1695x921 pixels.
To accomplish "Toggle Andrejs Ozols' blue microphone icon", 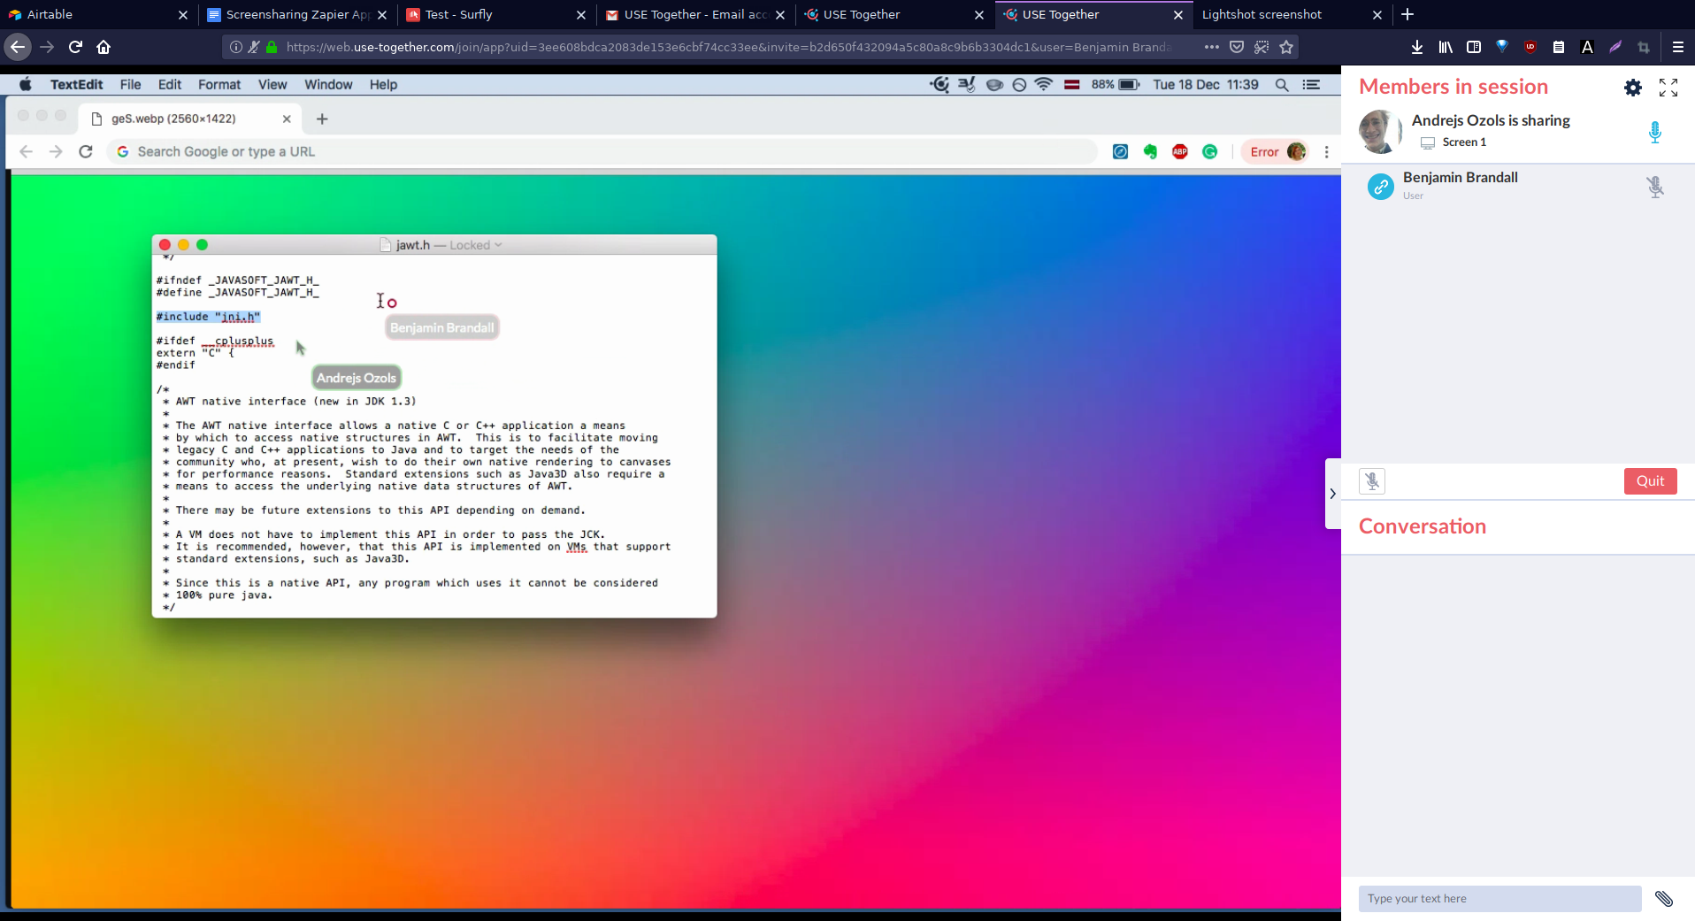I will (1655, 132).
